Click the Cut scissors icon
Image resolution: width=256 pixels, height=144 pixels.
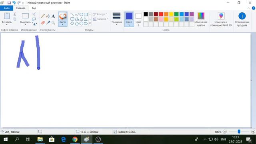click(x=14, y=14)
